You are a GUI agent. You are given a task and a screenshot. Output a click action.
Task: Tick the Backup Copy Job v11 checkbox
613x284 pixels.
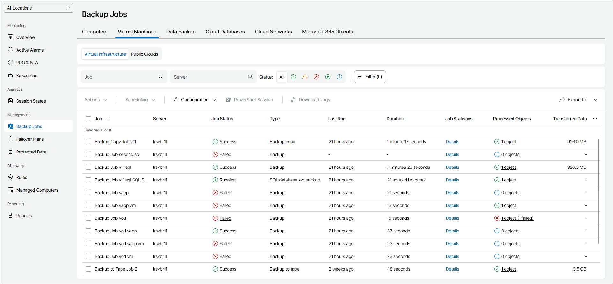tap(88, 142)
